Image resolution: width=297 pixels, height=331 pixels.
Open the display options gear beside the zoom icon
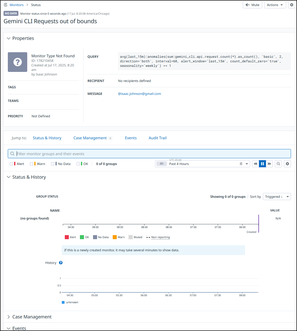click(x=287, y=164)
